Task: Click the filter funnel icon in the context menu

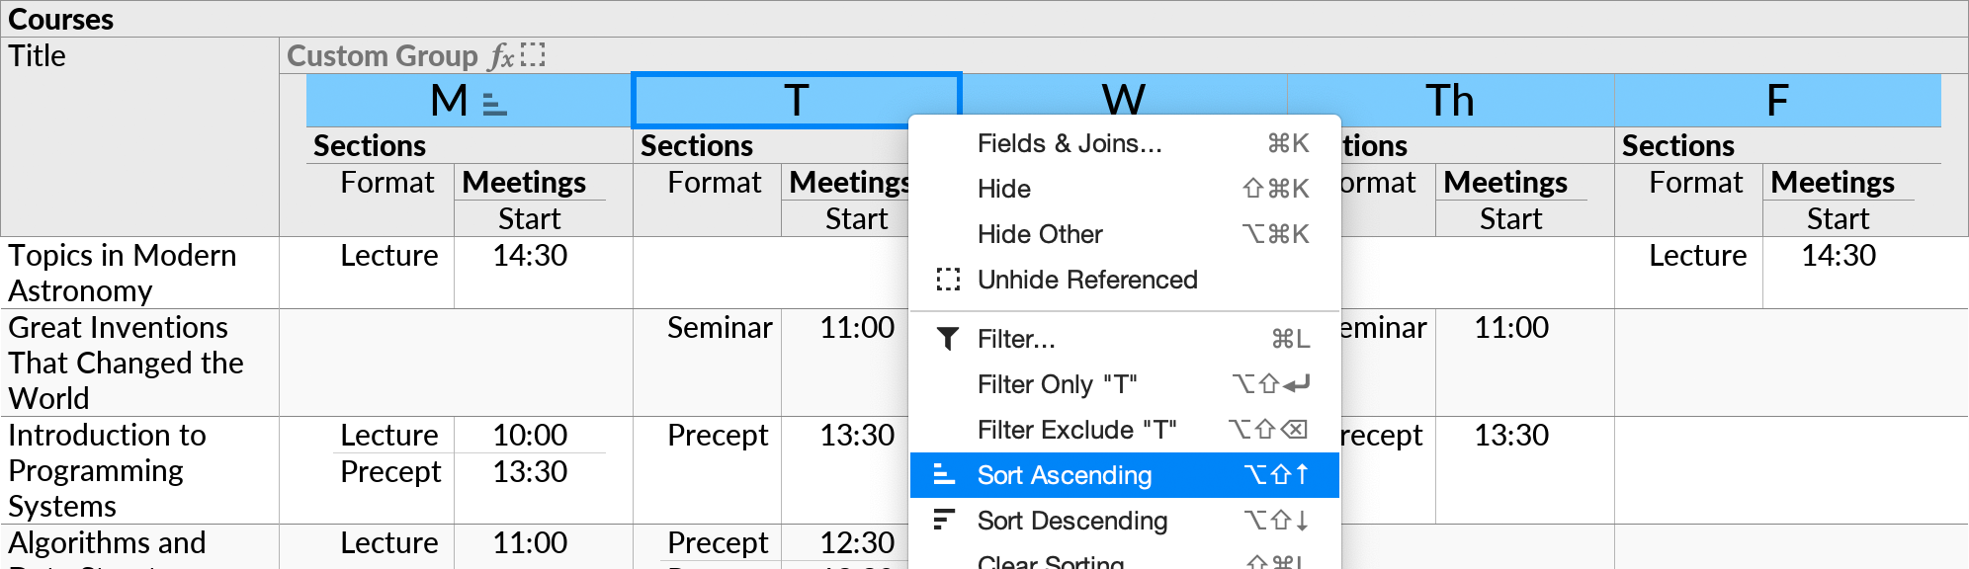Action: coord(948,338)
